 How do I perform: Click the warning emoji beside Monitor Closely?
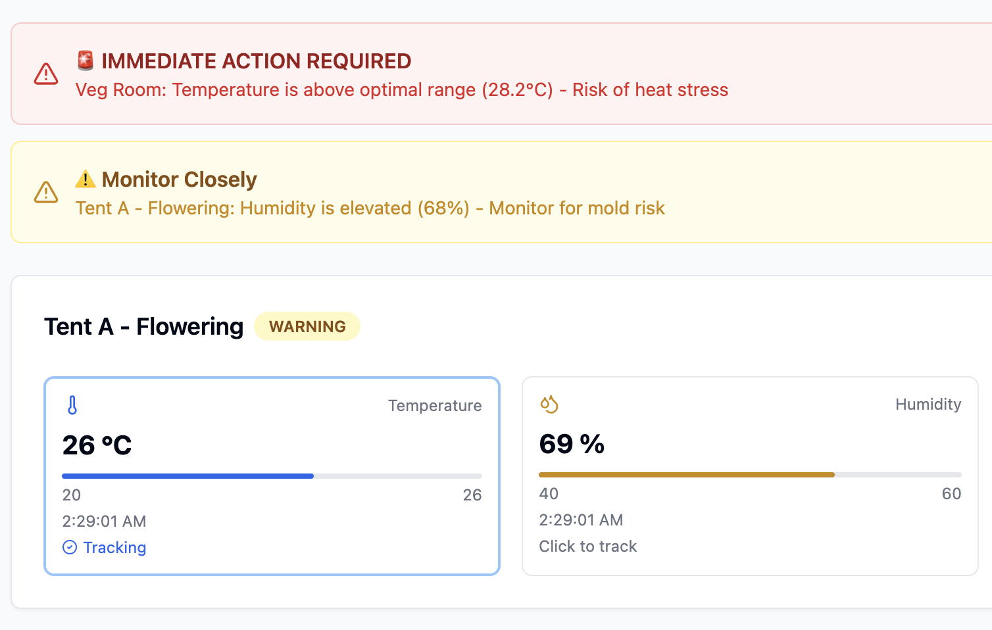click(86, 179)
